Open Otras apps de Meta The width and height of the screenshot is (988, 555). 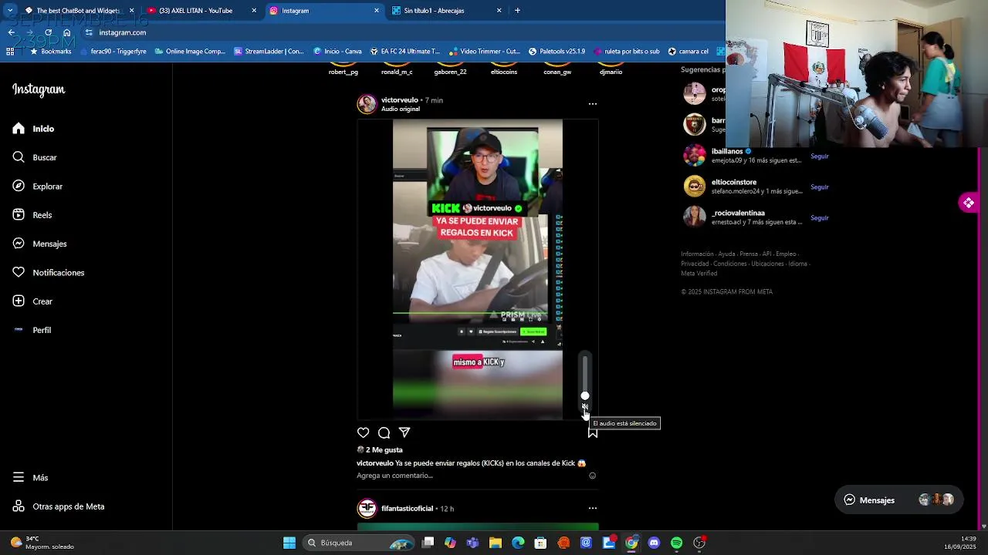(x=59, y=506)
